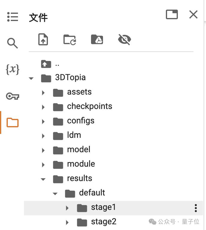Mount Google Drive icon
Image resolution: width=206 pixels, height=230 pixels.
coord(97,40)
